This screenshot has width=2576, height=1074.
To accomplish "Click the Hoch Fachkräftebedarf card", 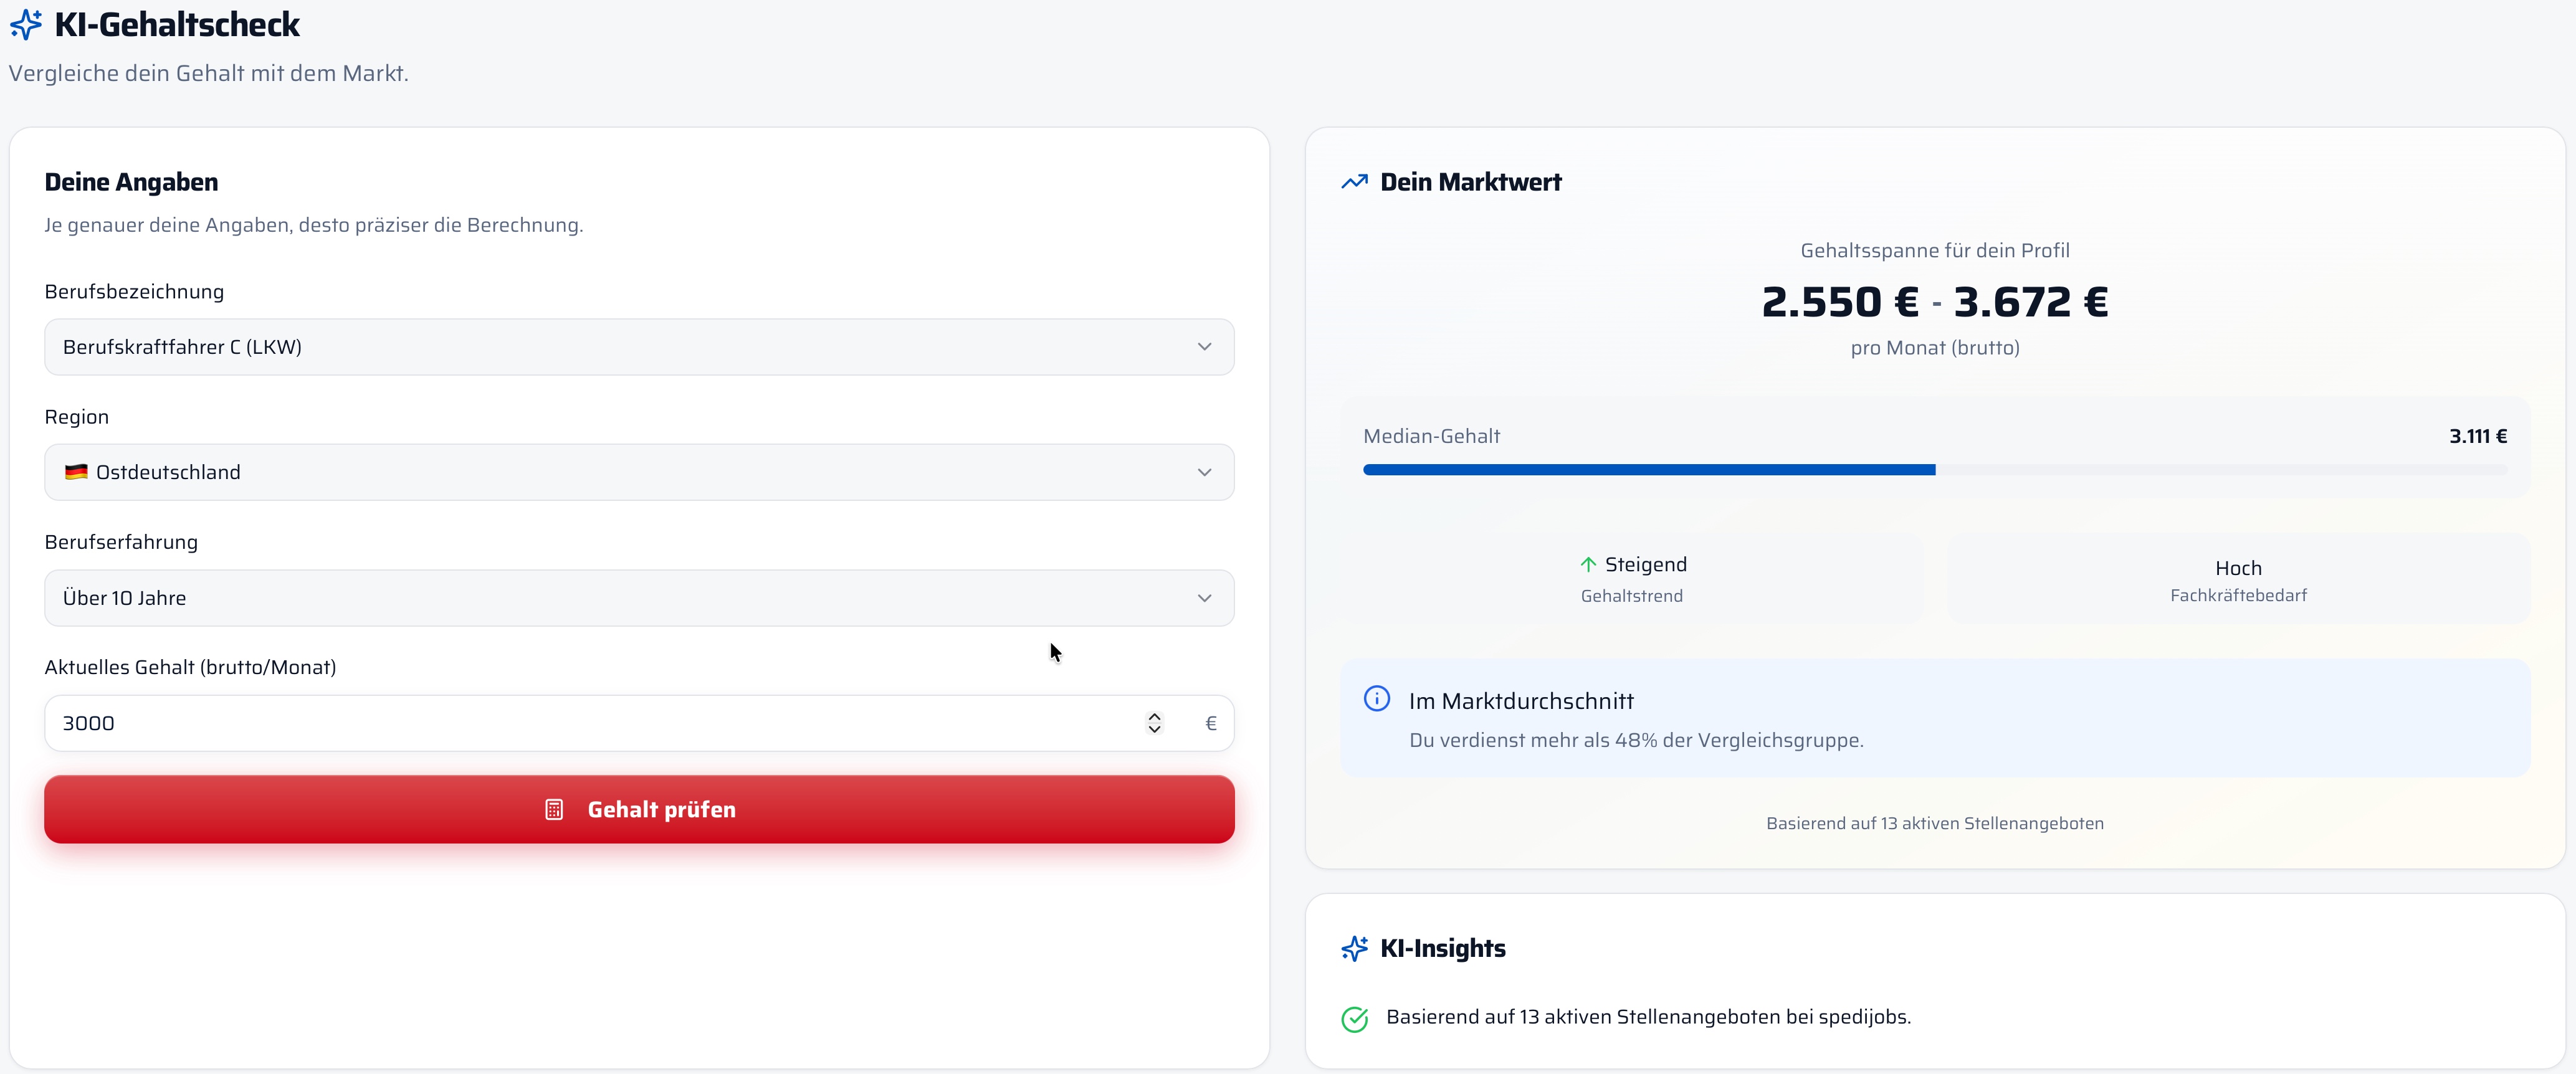I will click(2238, 579).
